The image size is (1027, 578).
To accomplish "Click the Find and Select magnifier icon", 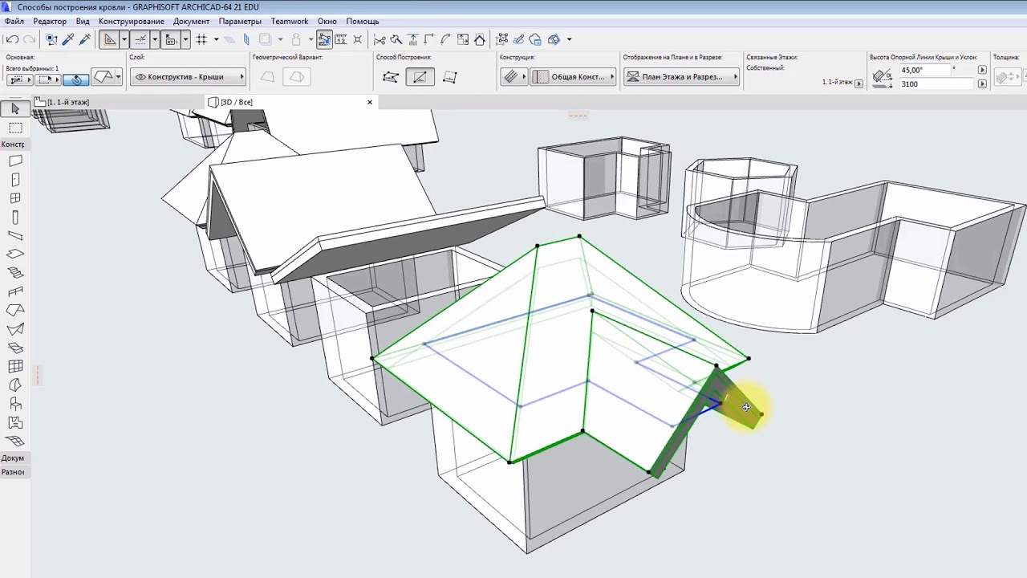I will [x=52, y=39].
